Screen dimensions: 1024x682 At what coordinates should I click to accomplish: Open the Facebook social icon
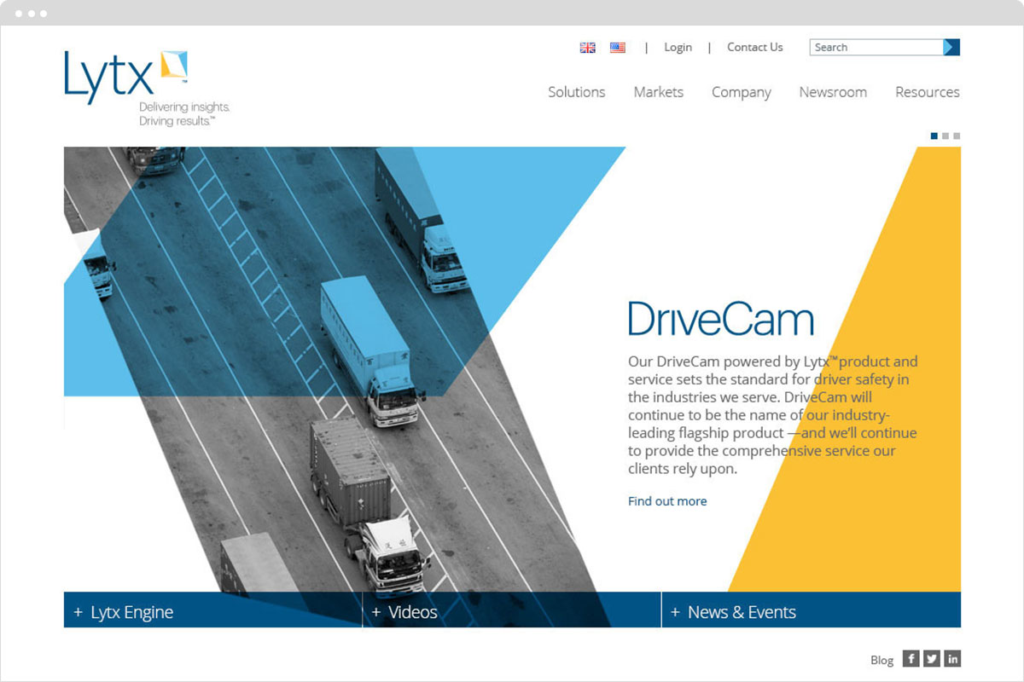click(x=911, y=658)
